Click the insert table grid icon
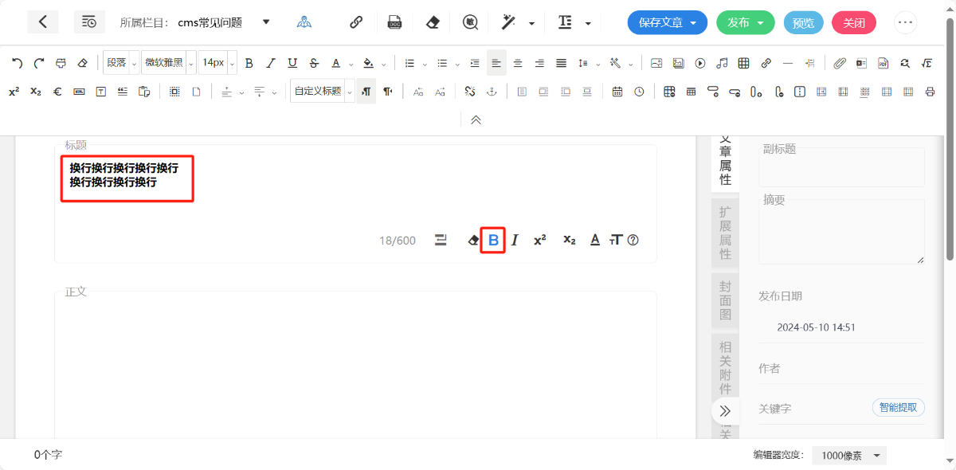956x470 pixels. 743,63
